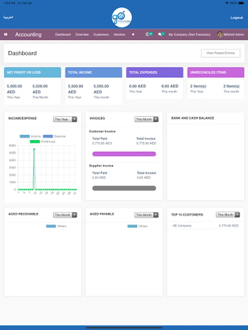248x330 pixels.
Task: Open the Income/Expense This Year dropdown
Action: point(65,119)
